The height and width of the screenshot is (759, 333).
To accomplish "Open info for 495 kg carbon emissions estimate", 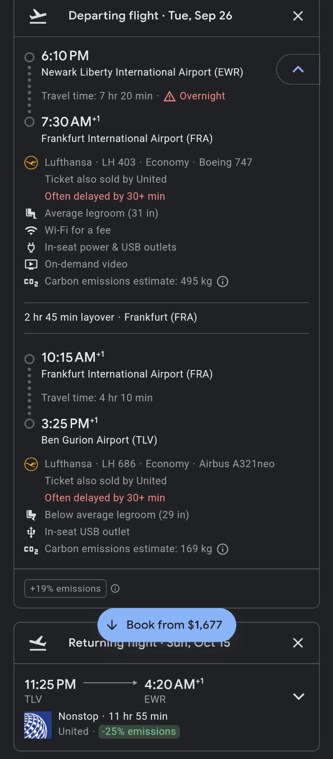I will [x=222, y=281].
